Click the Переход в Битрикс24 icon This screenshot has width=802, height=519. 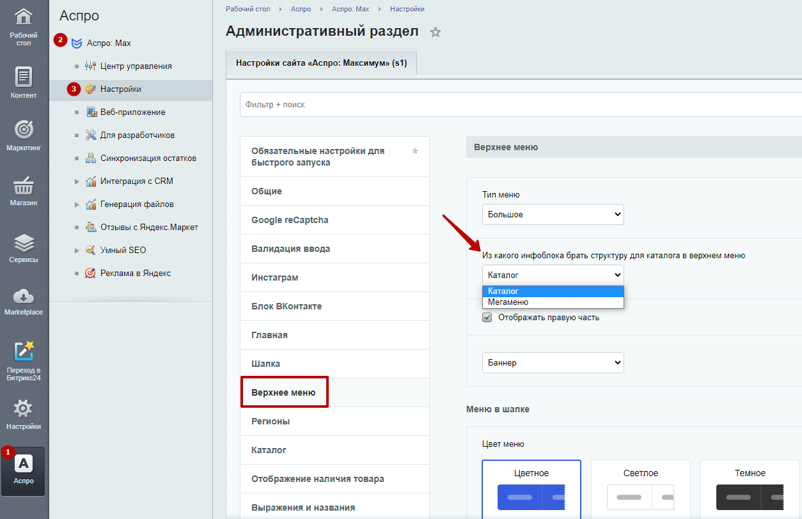[x=24, y=351]
